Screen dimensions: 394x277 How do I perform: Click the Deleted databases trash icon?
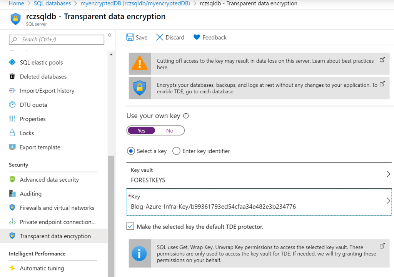tap(12, 76)
